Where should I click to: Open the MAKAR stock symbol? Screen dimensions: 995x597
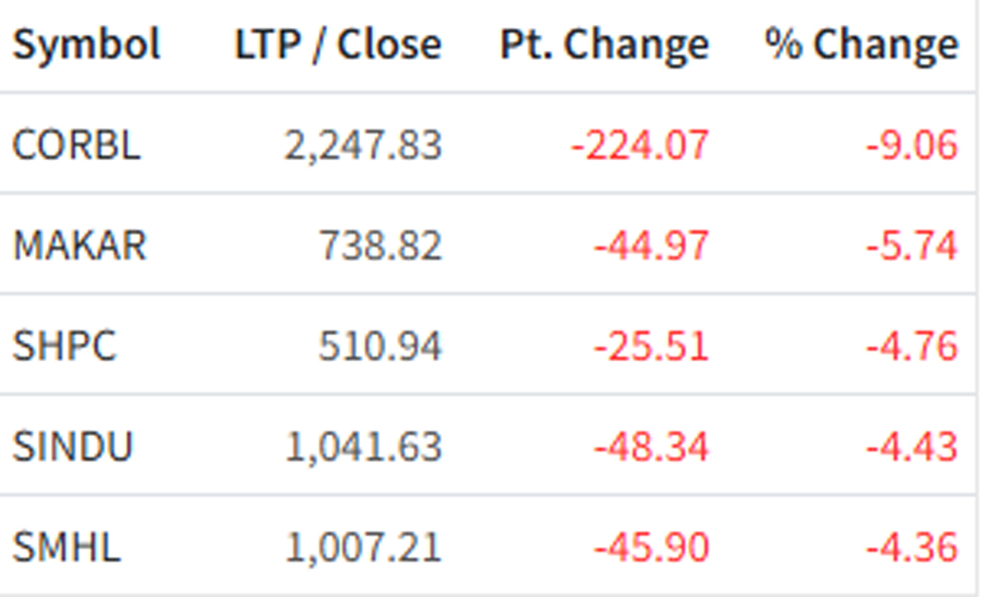pyautogui.click(x=80, y=246)
